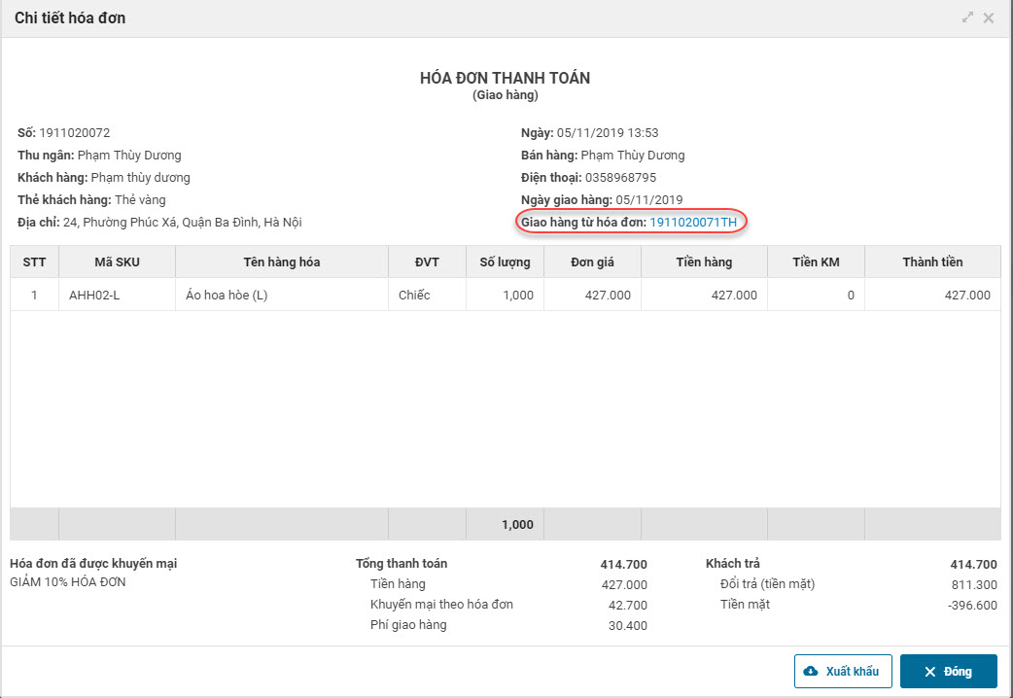Click the Tên hàng hóa column header
The height and width of the screenshot is (698, 1013).
282,262
